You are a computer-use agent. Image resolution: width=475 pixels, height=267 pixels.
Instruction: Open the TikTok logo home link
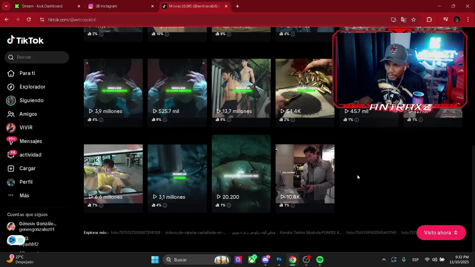pos(25,40)
